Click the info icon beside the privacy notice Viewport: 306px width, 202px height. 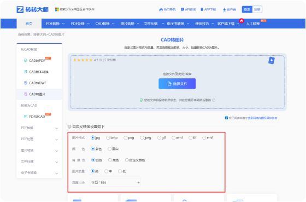tap(214, 100)
